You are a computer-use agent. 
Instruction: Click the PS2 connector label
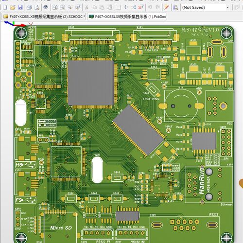(x=230, y=123)
